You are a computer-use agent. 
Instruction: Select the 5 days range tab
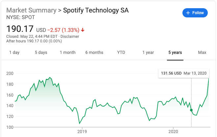(41, 53)
